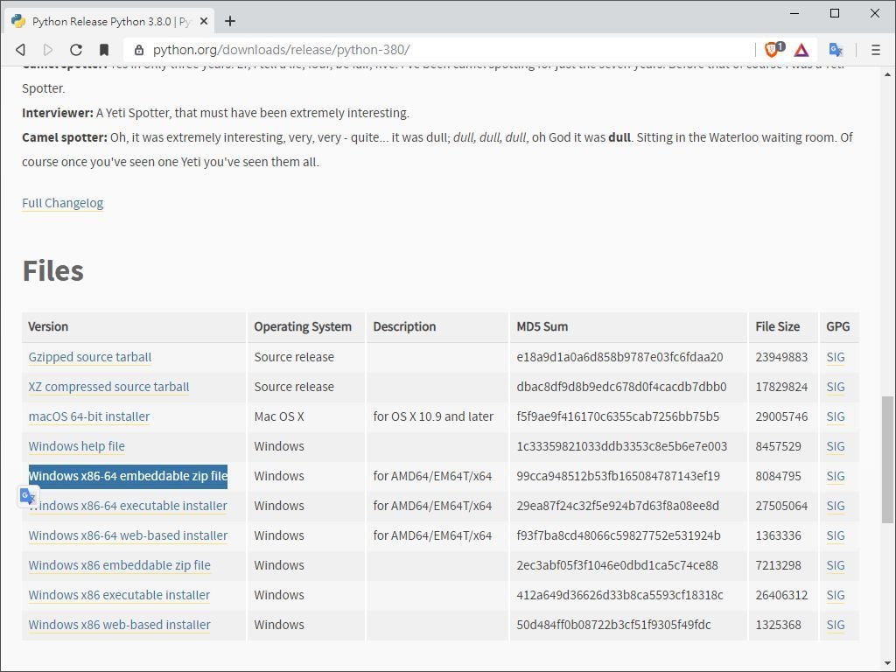This screenshot has height=672, width=896.
Task: Download Windows x86 web-based installer
Action: pyautogui.click(x=119, y=625)
